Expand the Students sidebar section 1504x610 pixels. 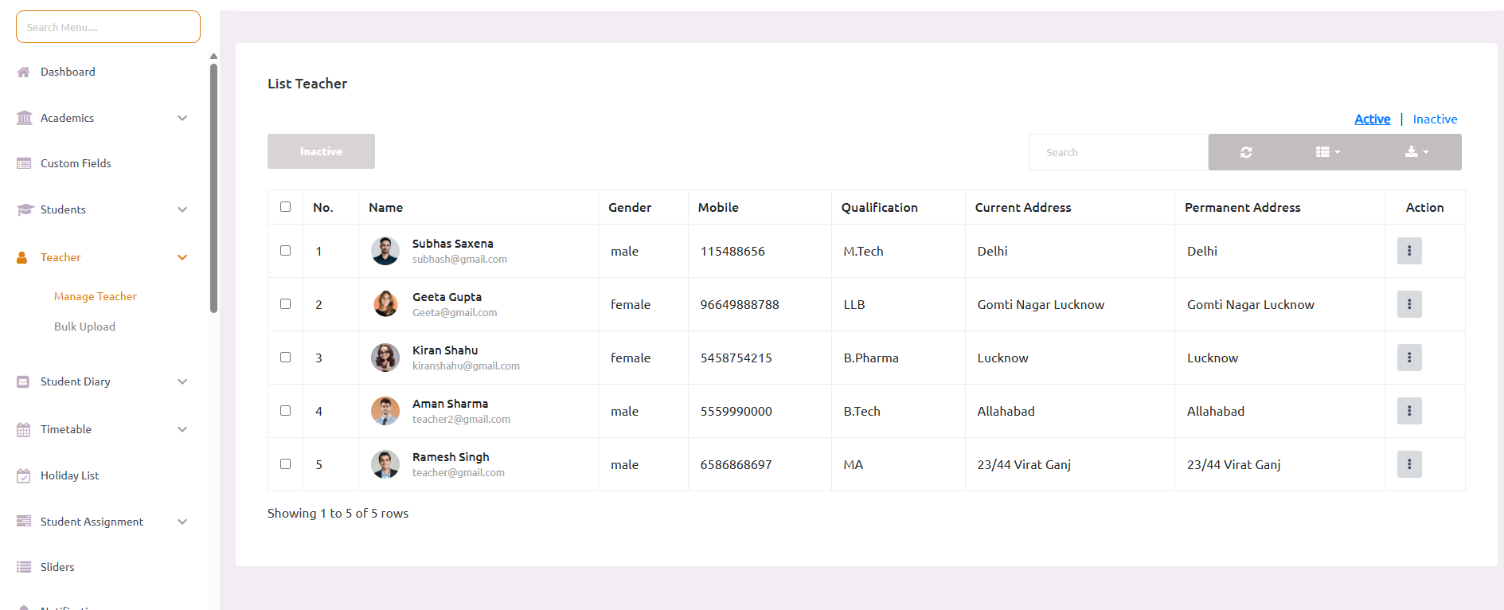pyautogui.click(x=182, y=209)
